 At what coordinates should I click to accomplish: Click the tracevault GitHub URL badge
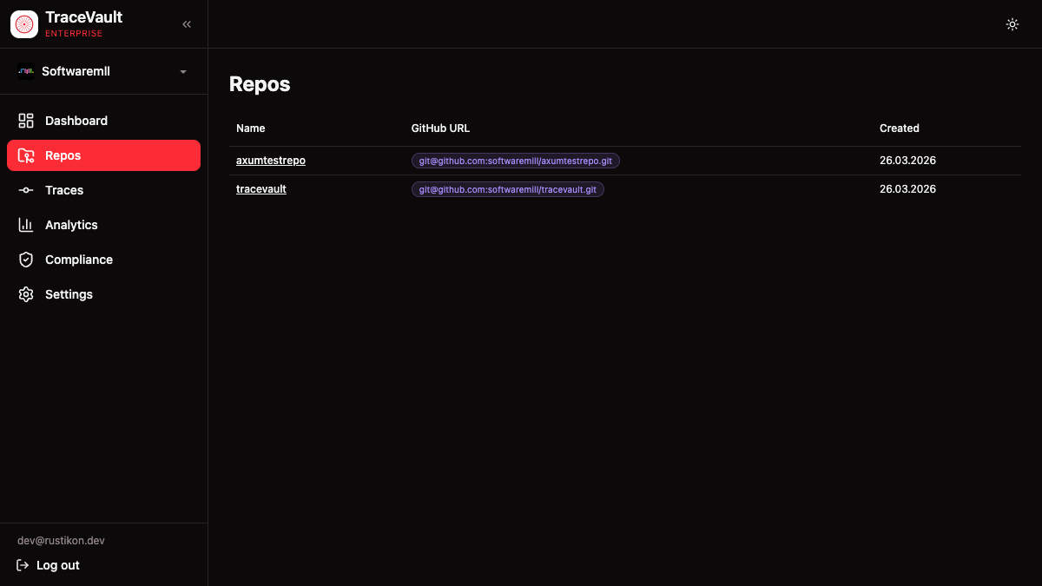(507, 188)
